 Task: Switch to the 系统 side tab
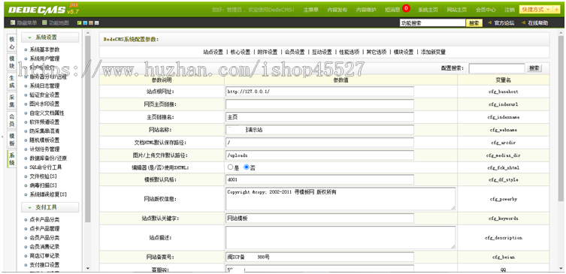(12, 159)
